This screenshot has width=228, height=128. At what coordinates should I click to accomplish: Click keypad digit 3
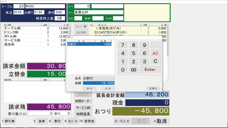[x=145, y=62]
